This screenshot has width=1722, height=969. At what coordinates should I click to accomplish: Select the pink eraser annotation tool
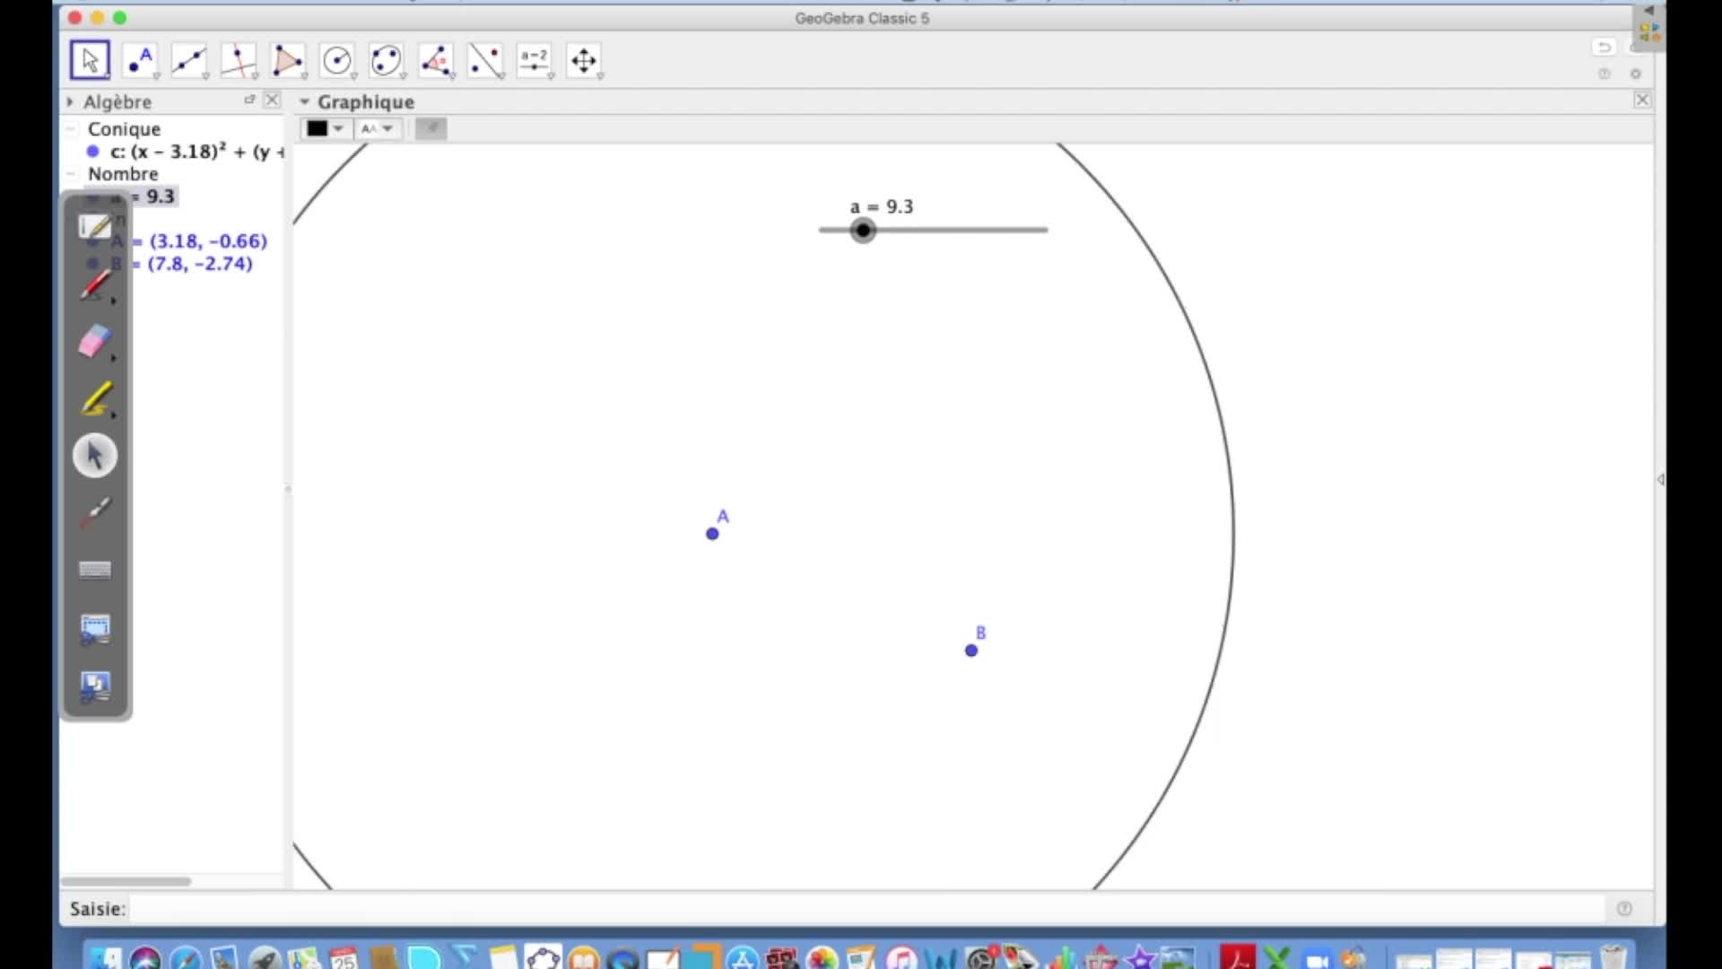(x=95, y=342)
